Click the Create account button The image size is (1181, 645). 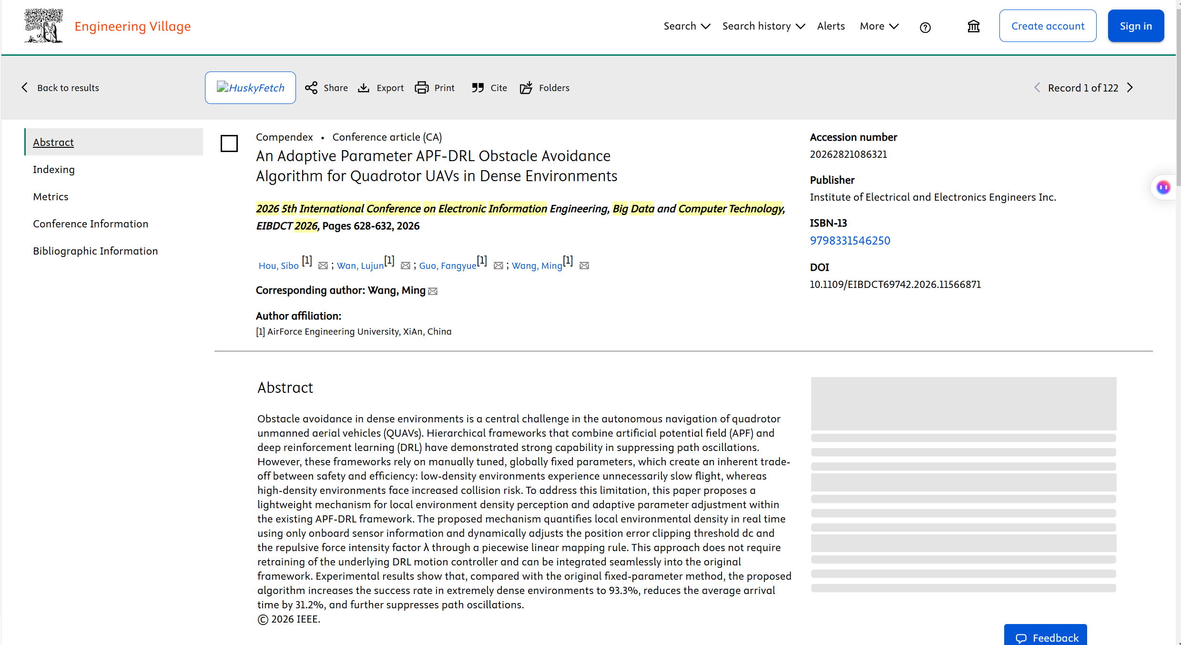(1048, 26)
